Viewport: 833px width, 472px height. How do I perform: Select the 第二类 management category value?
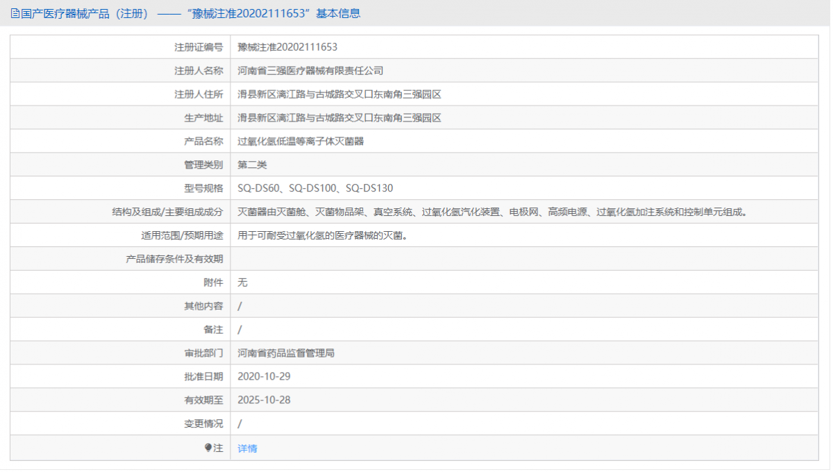coord(252,165)
